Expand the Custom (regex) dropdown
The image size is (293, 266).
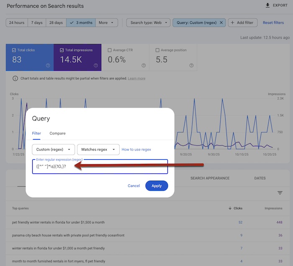pyautogui.click(x=54, y=150)
